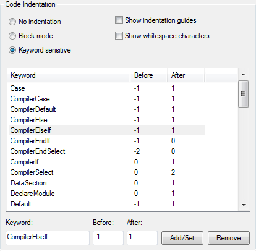256x251 pixels.
Task: Click the Keyword text input field
Action: pos(48,237)
